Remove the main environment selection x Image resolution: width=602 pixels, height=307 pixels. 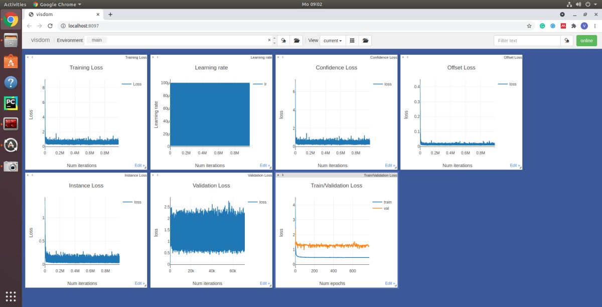pyautogui.click(x=269, y=39)
